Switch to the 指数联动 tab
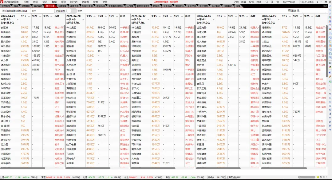Screen dimensions: 332x180 228,6
